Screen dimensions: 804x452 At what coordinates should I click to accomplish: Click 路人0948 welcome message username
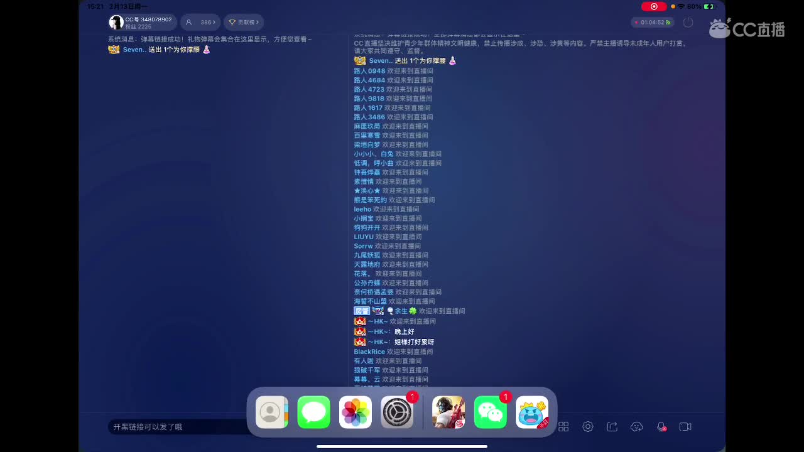point(367,71)
